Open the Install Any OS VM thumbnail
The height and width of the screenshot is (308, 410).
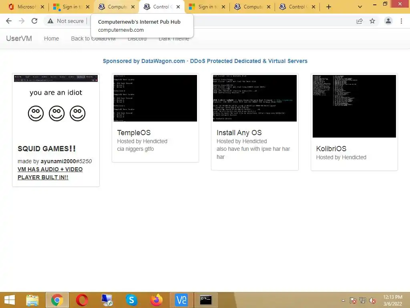click(255, 98)
